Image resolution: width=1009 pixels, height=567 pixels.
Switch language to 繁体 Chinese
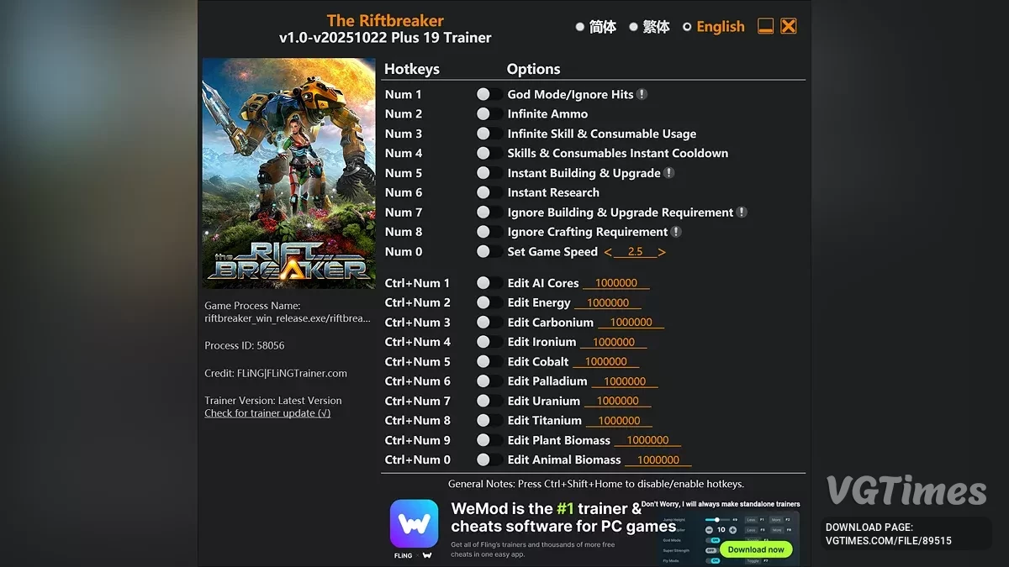click(634, 27)
